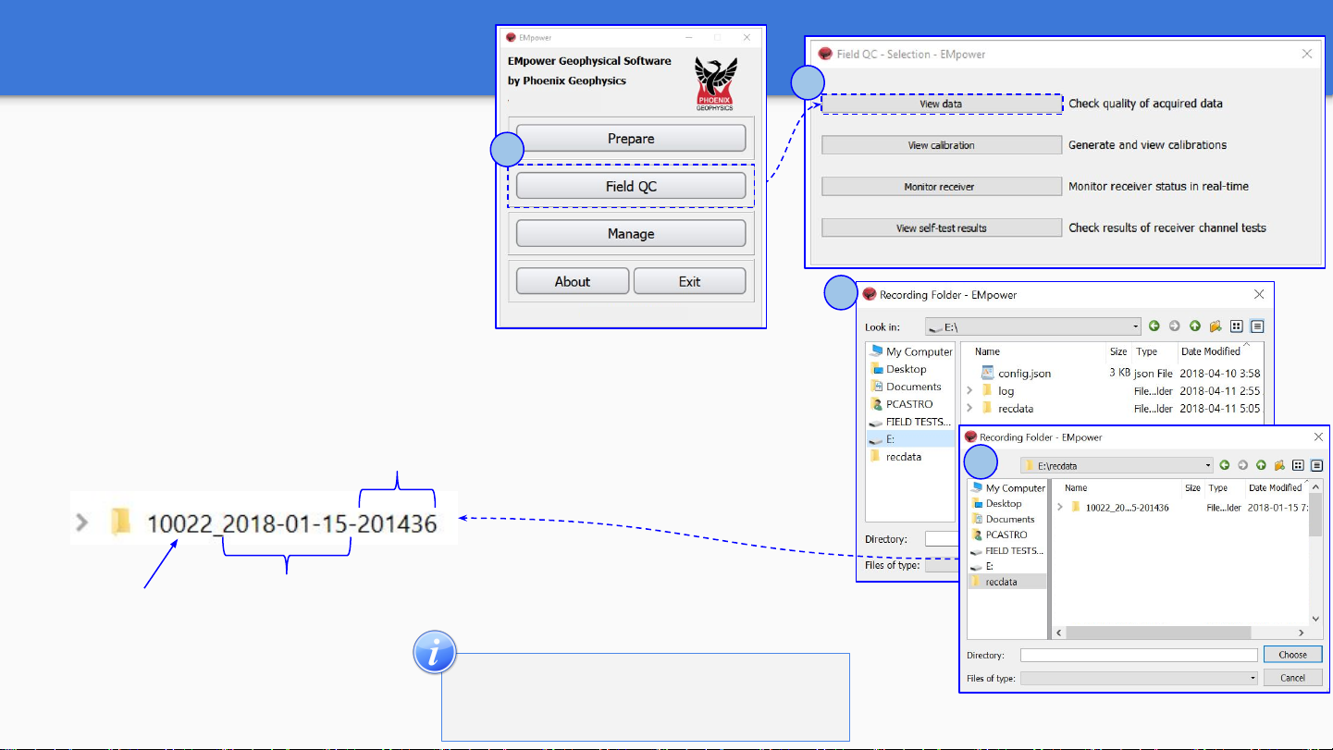The height and width of the screenshot is (750, 1333).
Task: Create new folder in E:\recdata dialog
Action: (1280, 465)
